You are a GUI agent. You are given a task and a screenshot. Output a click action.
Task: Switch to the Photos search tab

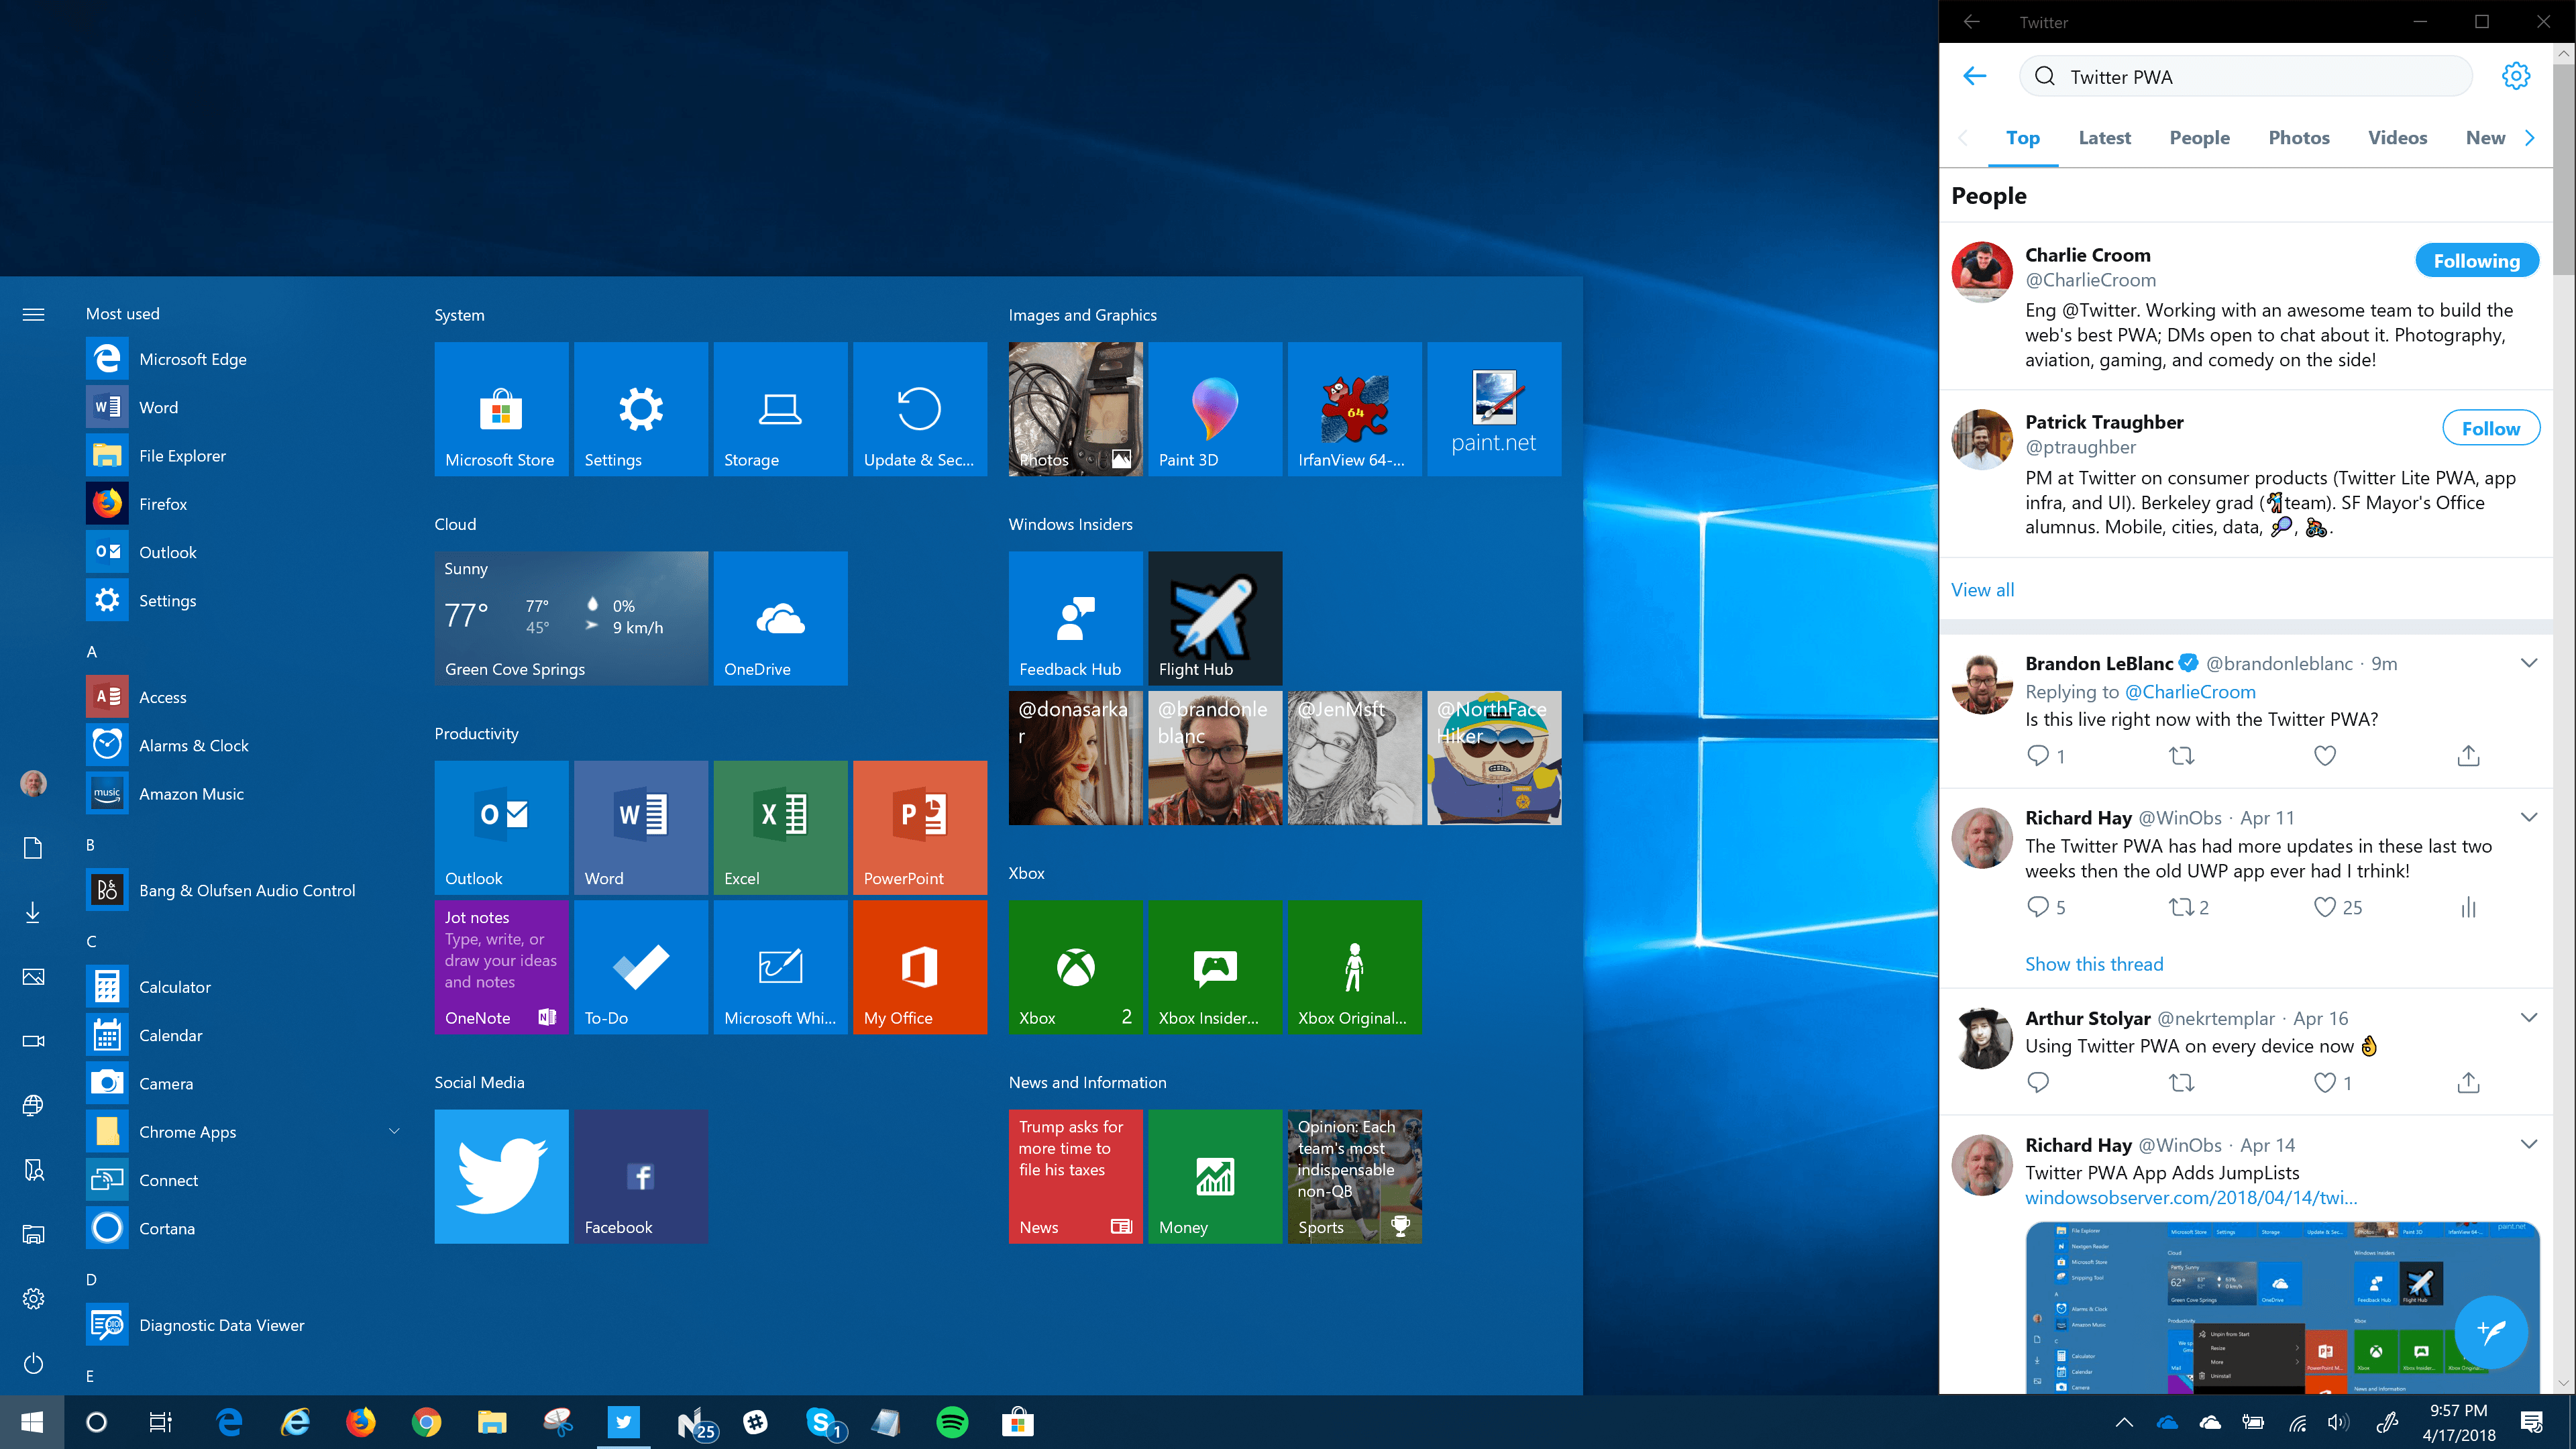click(2298, 138)
